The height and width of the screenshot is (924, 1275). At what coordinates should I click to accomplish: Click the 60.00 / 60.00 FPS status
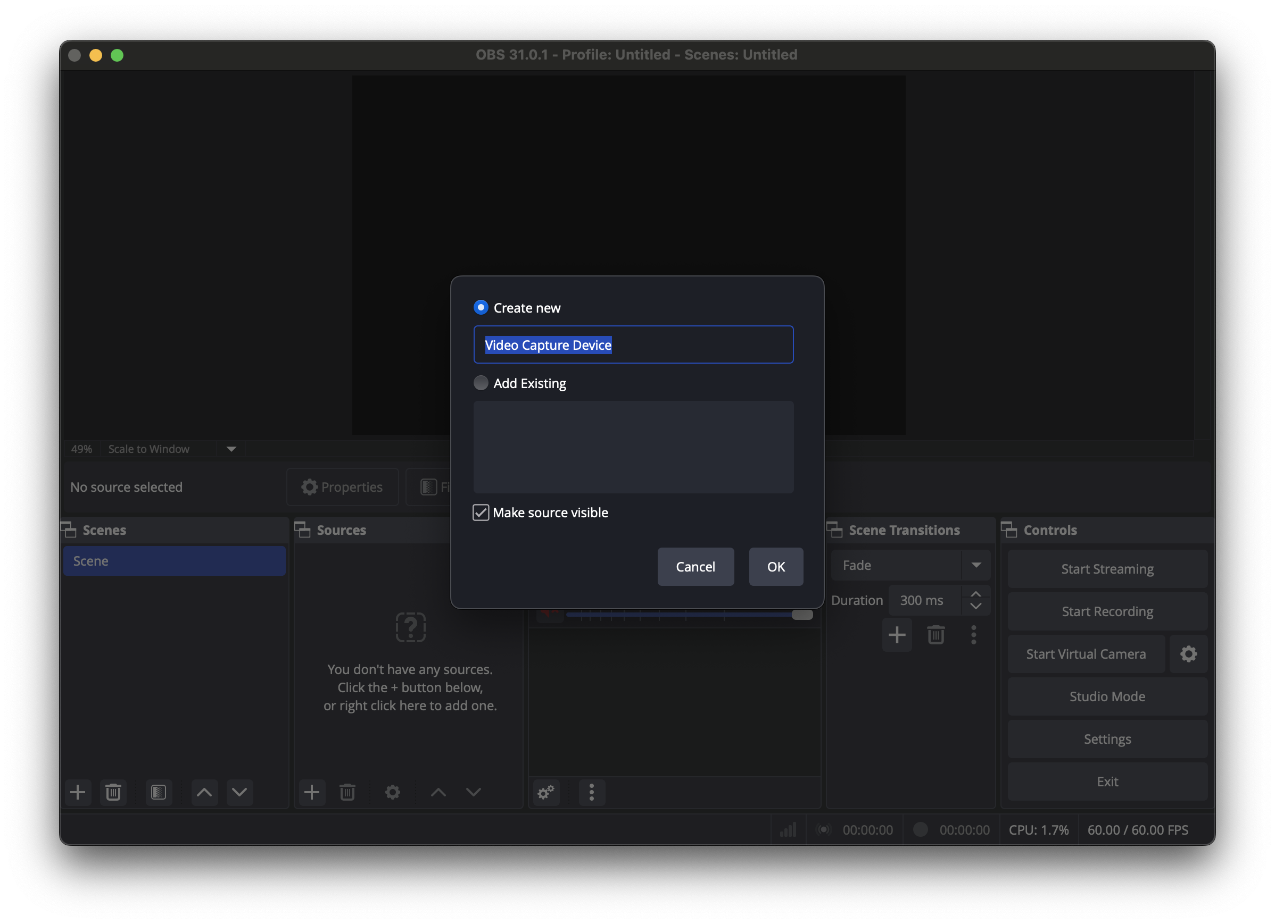point(1138,830)
